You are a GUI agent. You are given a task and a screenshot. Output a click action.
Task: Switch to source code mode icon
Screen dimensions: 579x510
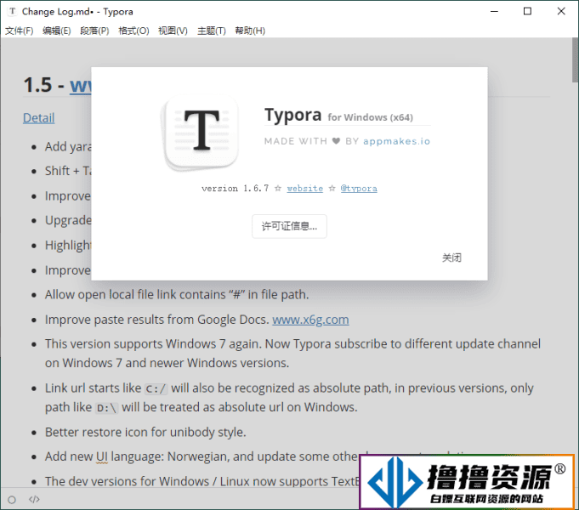pos(34,500)
